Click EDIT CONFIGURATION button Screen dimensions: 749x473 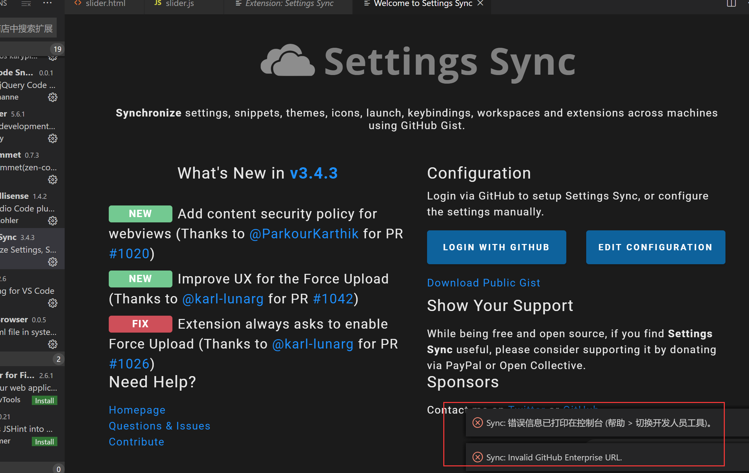655,247
